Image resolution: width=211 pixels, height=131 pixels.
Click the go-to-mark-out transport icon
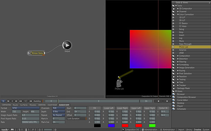16,101
